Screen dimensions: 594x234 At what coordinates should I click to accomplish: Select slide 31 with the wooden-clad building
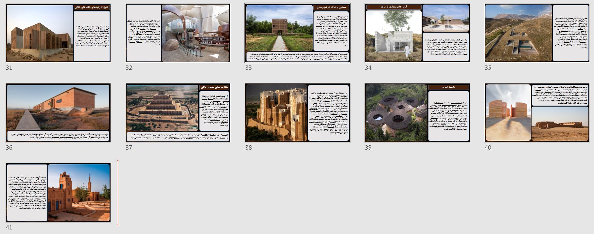click(58, 33)
